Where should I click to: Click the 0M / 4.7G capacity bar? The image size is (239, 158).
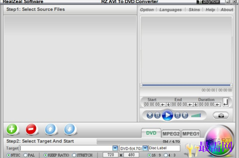(138, 141)
